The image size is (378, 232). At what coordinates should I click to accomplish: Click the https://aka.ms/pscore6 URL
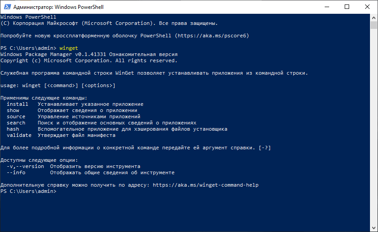[x=211, y=35]
